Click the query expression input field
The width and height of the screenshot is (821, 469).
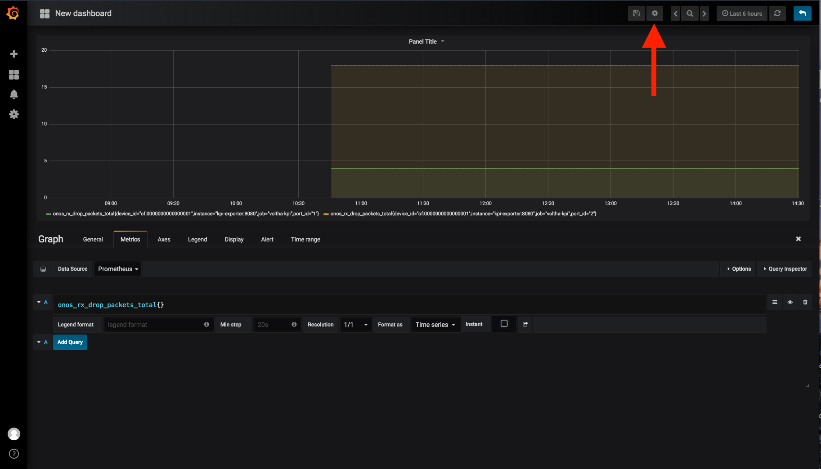[x=409, y=304]
